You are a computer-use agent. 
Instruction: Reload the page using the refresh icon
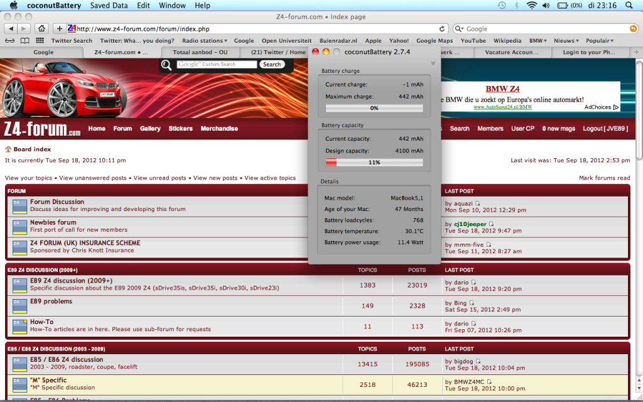[x=442, y=29]
